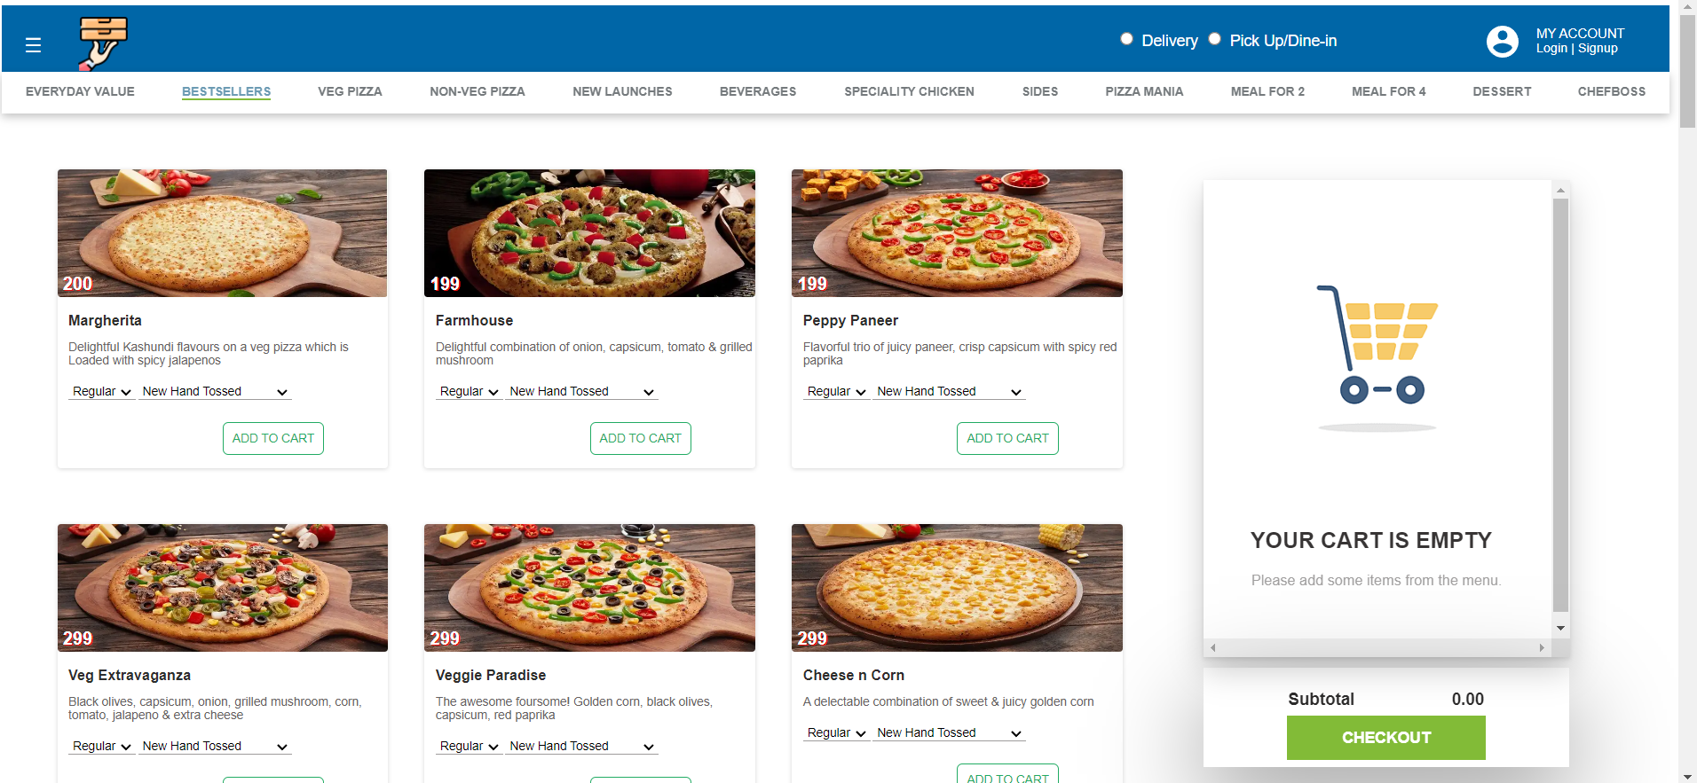The height and width of the screenshot is (783, 1697).
Task: Click the My Account user avatar icon
Action: click(x=1502, y=41)
